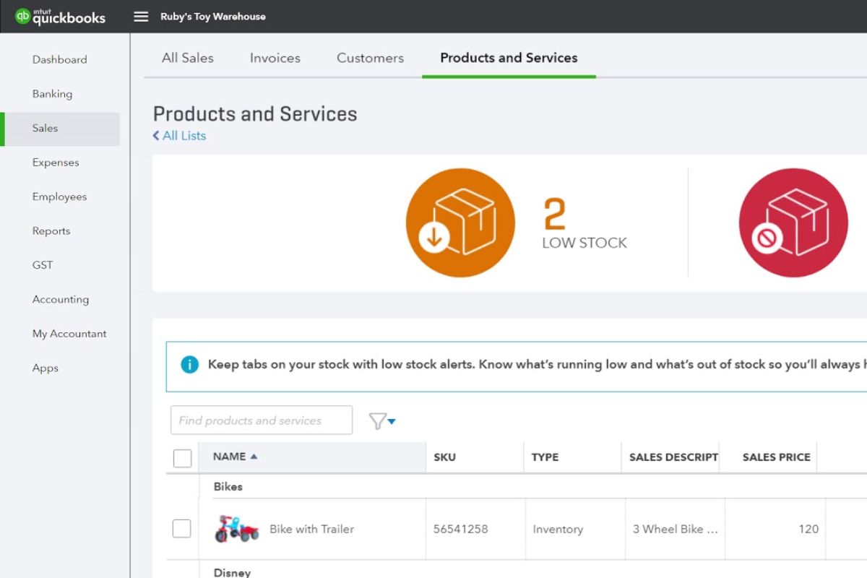Open Banking in the sidebar
Viewport: 867px width, 578px height.
(x=52, y=94)
